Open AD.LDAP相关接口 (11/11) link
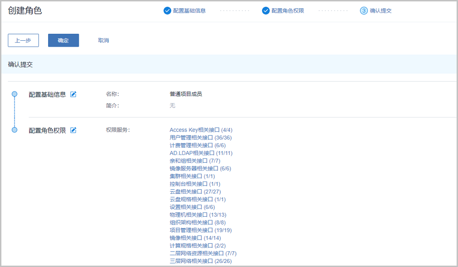The image size is (458, 267). click(x=201, y=153)
